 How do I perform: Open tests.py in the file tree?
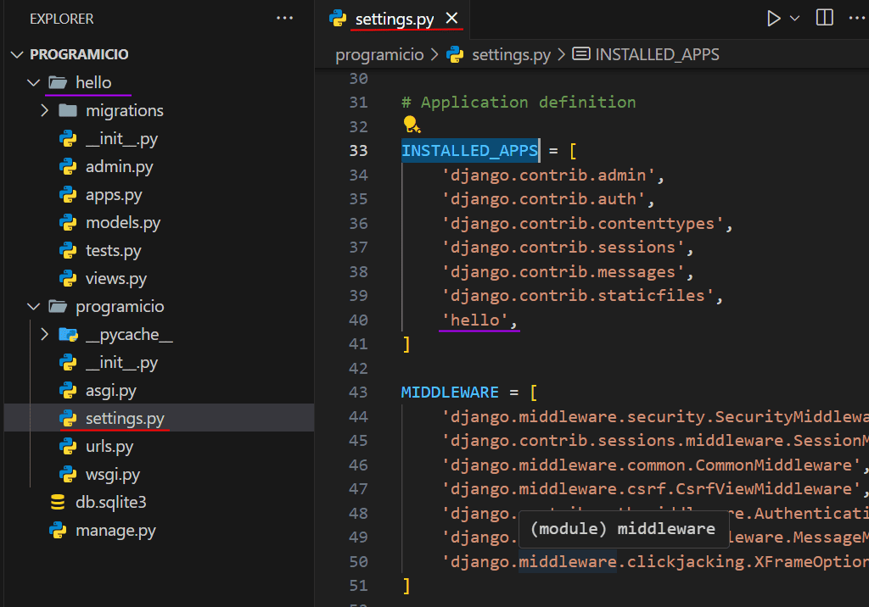(113, 250)
